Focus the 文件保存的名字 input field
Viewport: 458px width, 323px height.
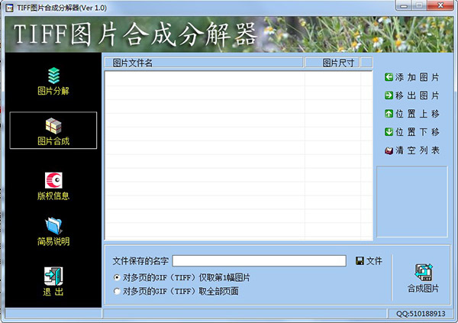259,260
